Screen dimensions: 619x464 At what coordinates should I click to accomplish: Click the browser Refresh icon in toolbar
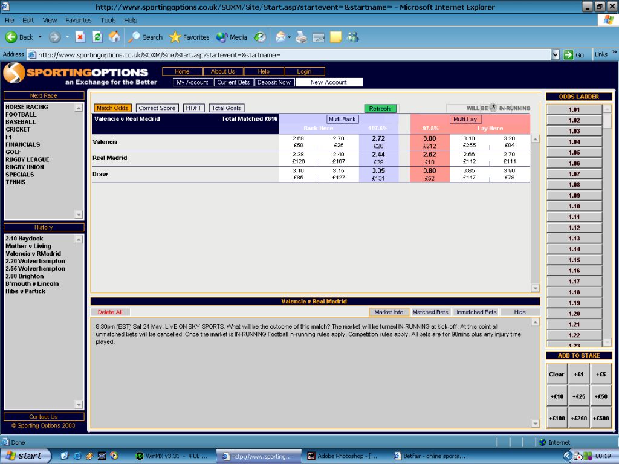tap(97, 37)
